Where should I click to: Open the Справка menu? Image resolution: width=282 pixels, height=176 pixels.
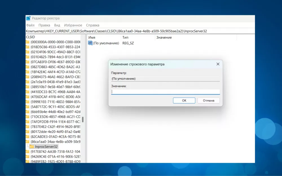[x=92, y=25]
